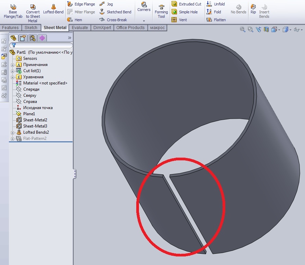Click the Miter Flange tool
Screen dimensions: 305x265
(81, 12)
